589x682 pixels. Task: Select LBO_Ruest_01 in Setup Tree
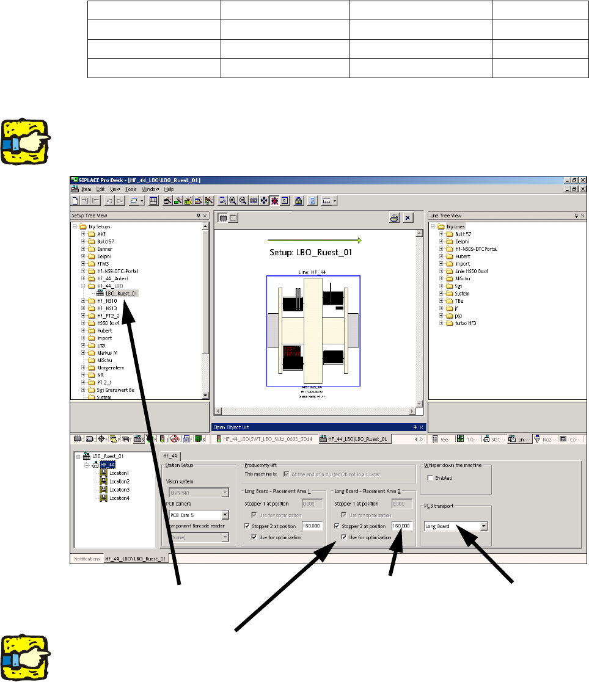121,294
